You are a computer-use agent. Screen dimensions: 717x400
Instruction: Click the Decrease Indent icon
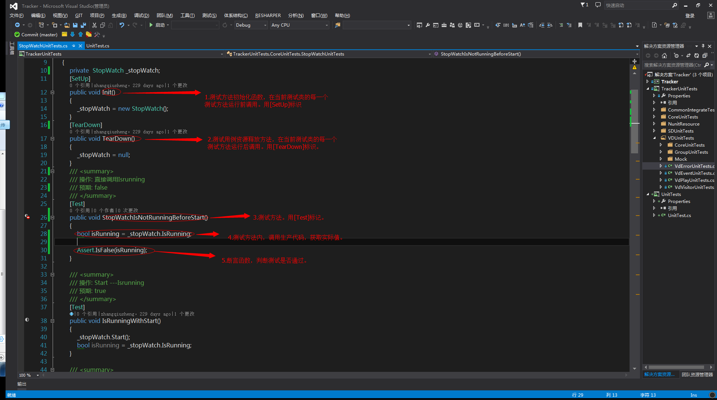tap(542, 25)
